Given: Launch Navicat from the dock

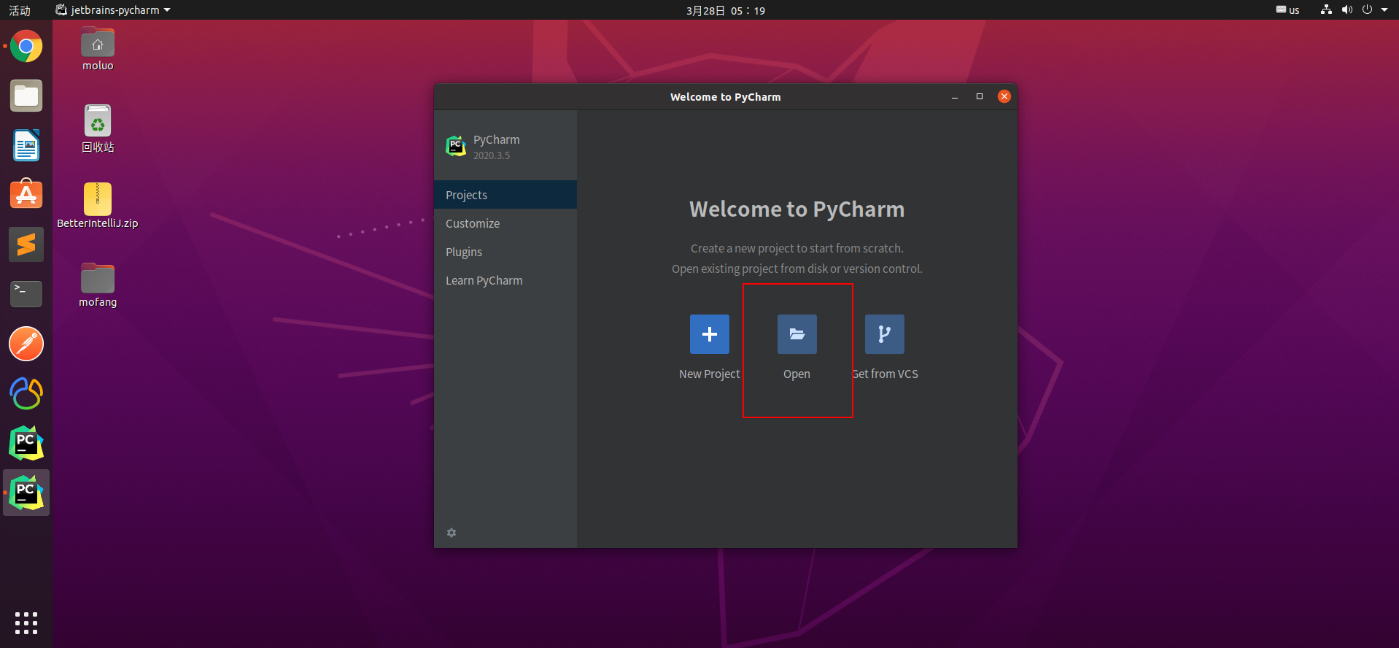Looking at the screenshot, I should click(26, 393).
